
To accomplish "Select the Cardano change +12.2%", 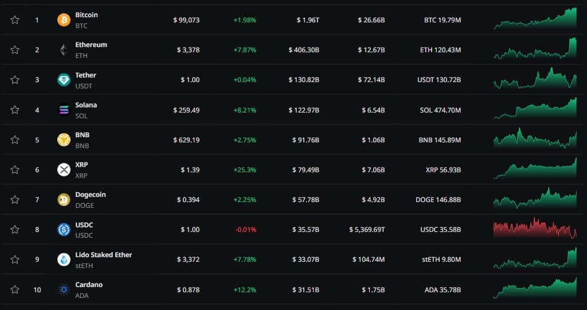I will coord(245,290).
